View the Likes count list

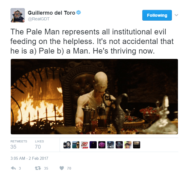click(40, 145)
